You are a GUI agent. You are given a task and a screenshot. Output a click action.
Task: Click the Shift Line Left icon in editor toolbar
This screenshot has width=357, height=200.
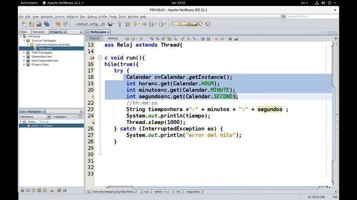[x=202, y=38]
